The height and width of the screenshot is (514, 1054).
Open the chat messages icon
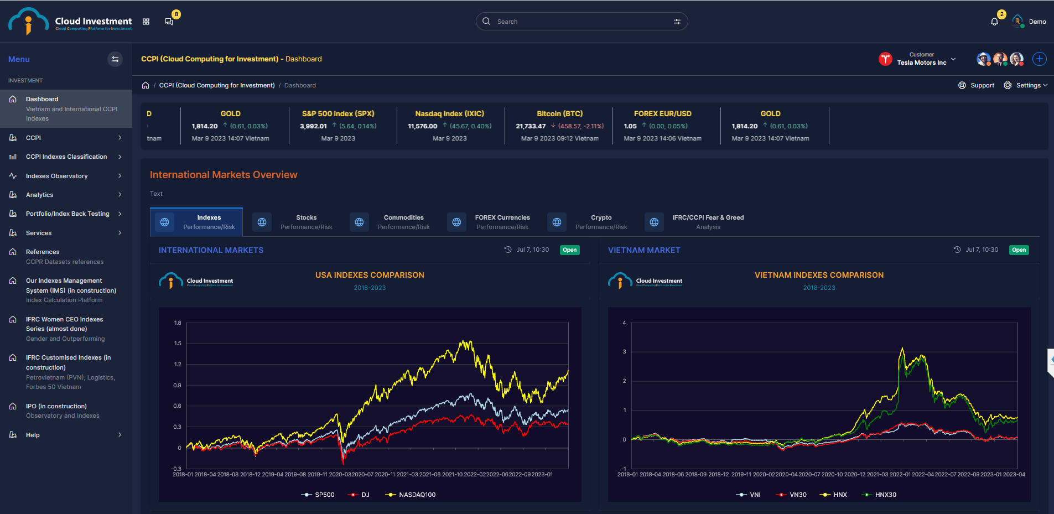(x=169, y=22)
